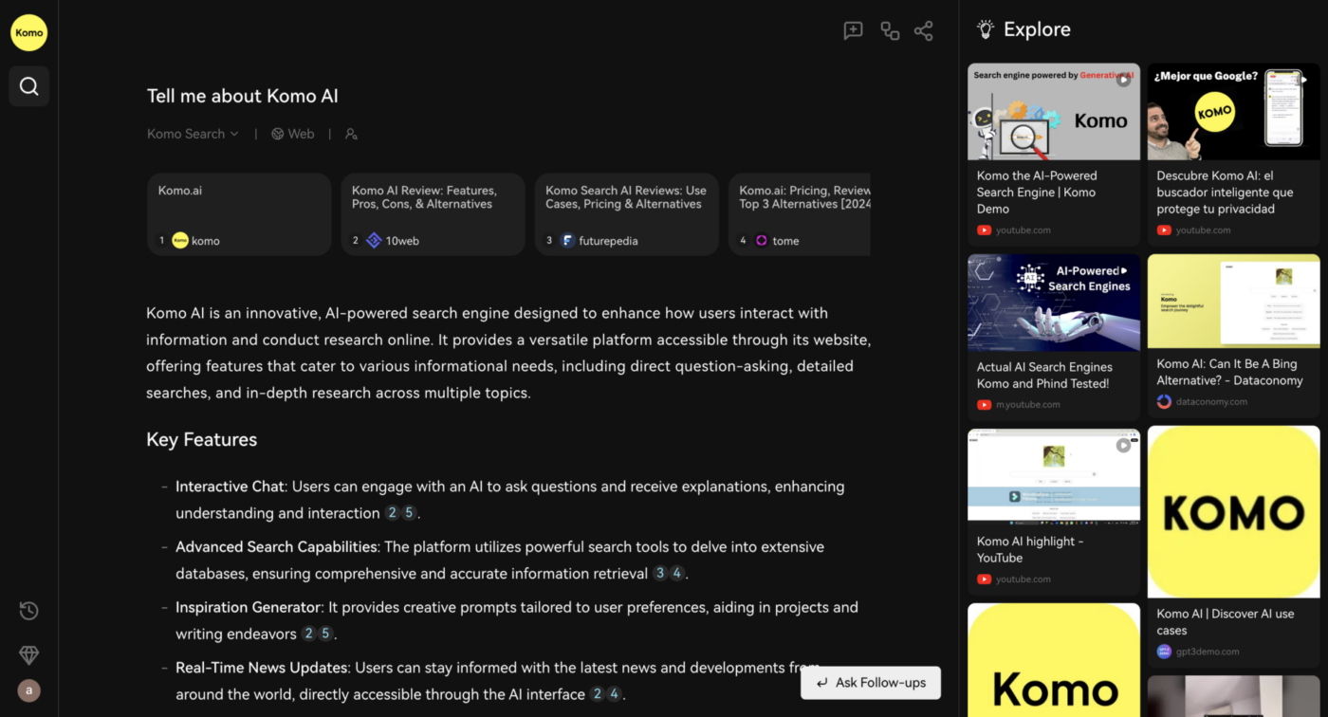Click the Web globe icon

click(278, 134)
